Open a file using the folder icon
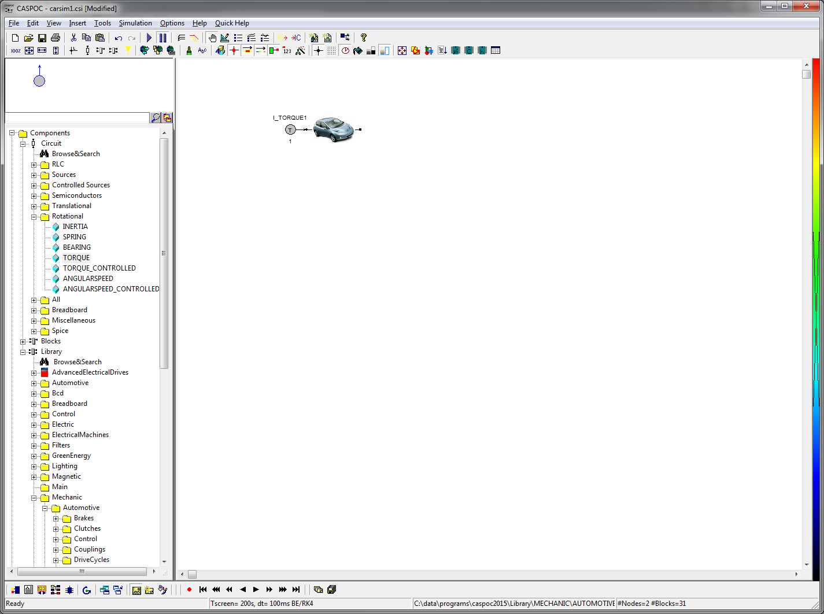This screenshot has height=614, width=824. (28, 38)
